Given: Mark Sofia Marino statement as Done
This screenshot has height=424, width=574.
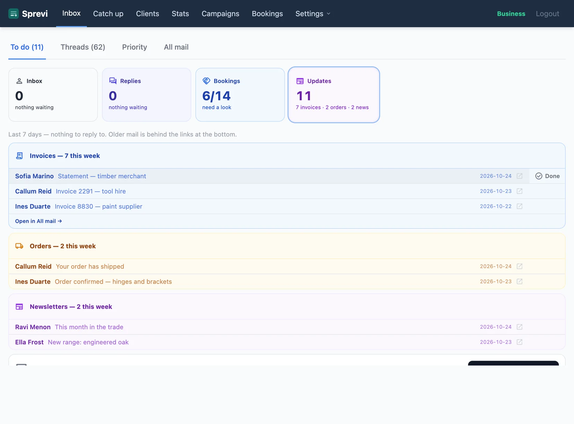Looking at the screenshot, I should 548,176.
